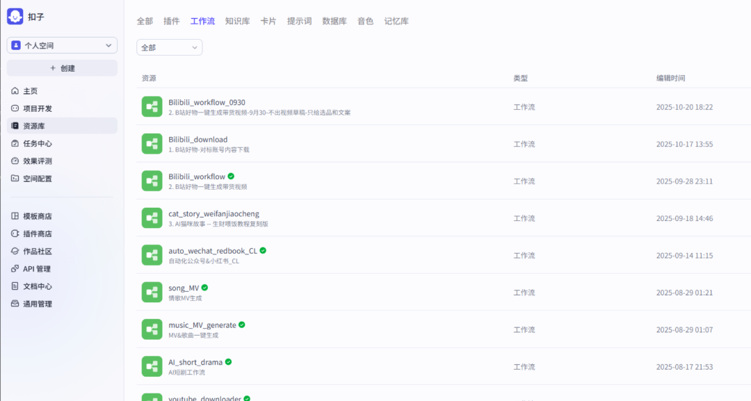Open the song_MV resource name
Screen dimensions: 751x401
(x=184, y=288)
